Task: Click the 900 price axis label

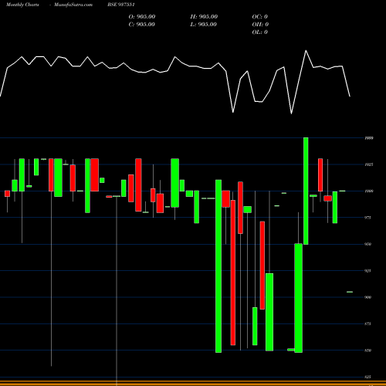Action: (x=368, y=297)
